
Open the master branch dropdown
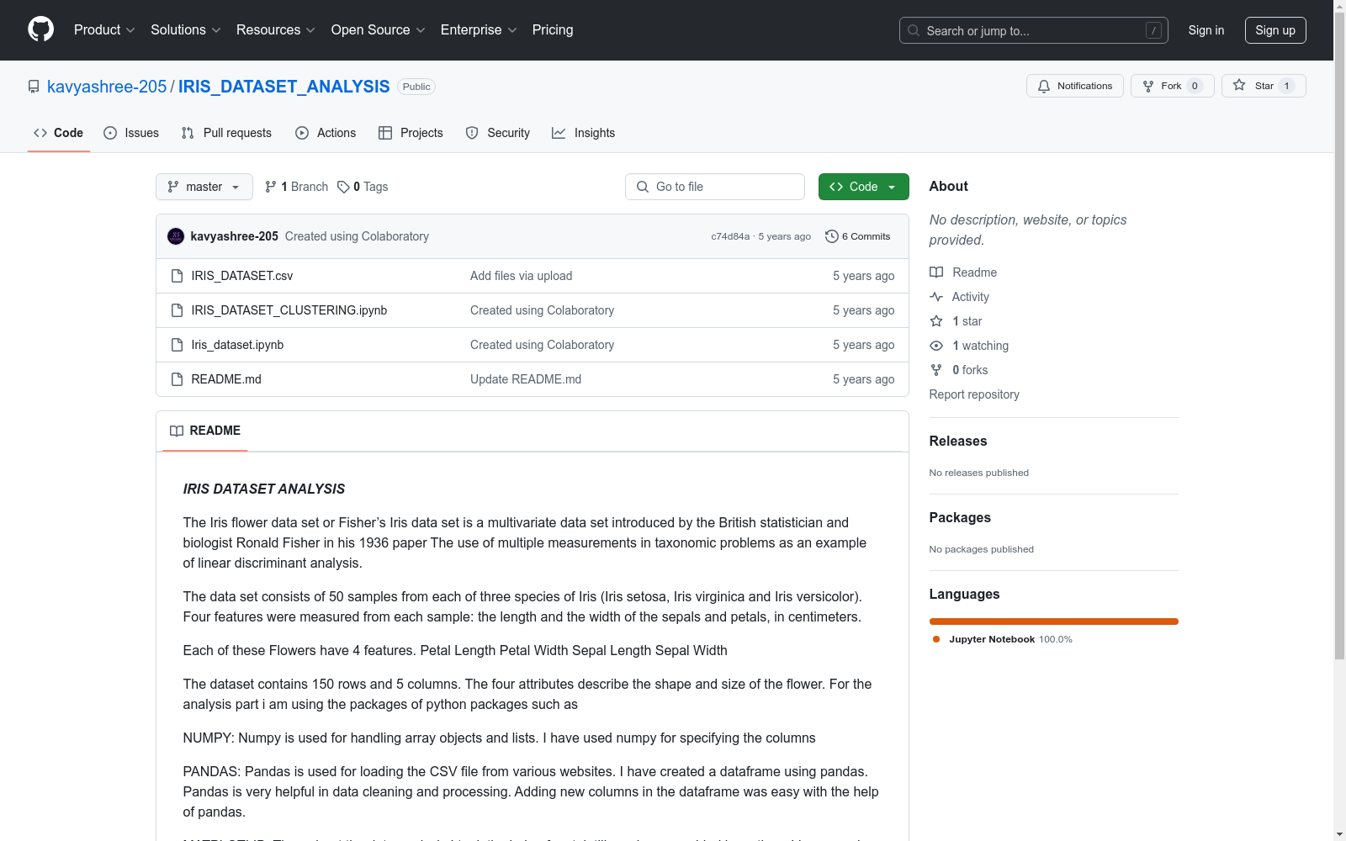(204, 187)
